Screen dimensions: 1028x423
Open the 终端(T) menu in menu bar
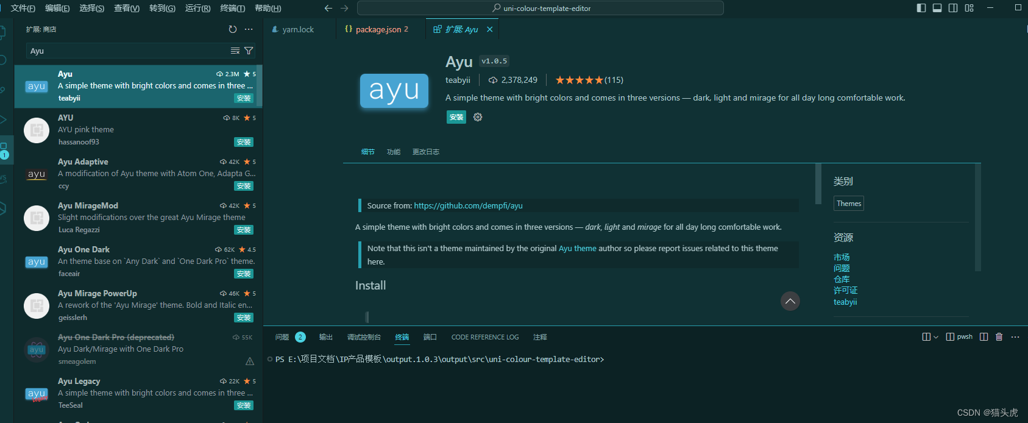[x=232, y=8]
